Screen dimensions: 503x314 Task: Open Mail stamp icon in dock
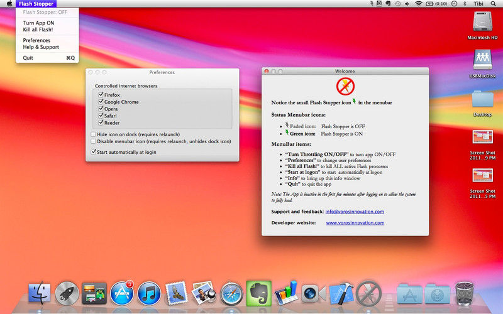pyautogui.click(x=176, y=293)
